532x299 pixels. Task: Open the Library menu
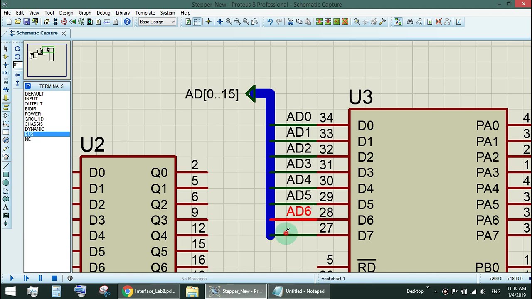123,13
